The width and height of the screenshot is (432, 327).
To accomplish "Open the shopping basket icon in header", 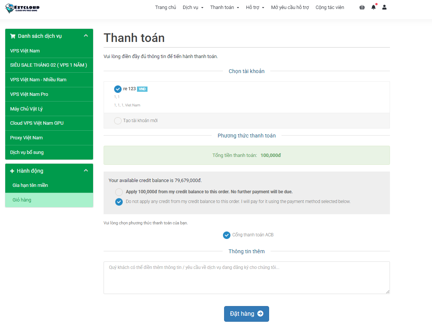I will coord(362,7).
